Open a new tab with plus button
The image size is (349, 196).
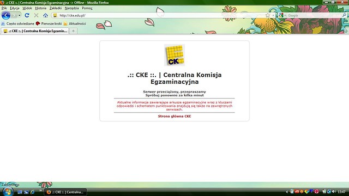click(73, 31)
